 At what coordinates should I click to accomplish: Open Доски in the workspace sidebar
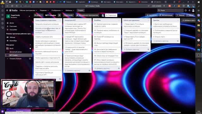(12, 23)
